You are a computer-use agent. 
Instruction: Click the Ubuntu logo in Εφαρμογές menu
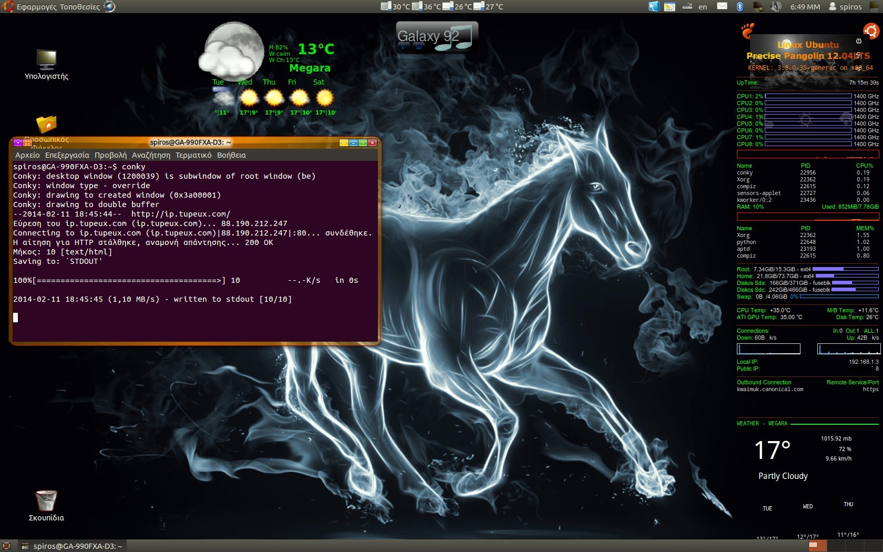[8, 6]
